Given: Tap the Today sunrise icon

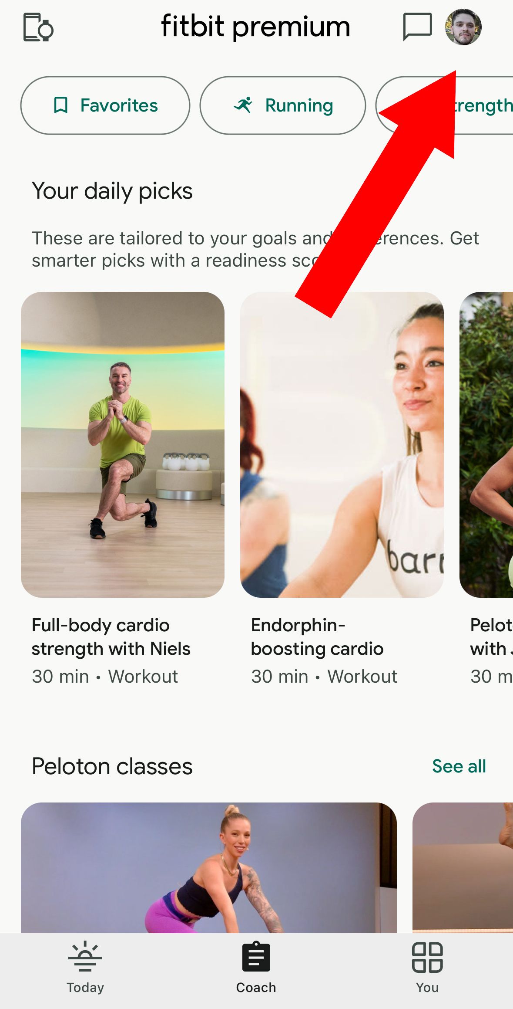Looking at the screenshot, I should click(x=85, y=957).
